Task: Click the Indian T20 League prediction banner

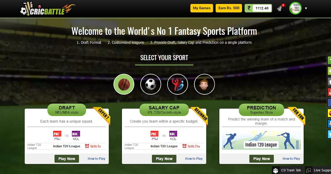Action: tap(261, 140)
